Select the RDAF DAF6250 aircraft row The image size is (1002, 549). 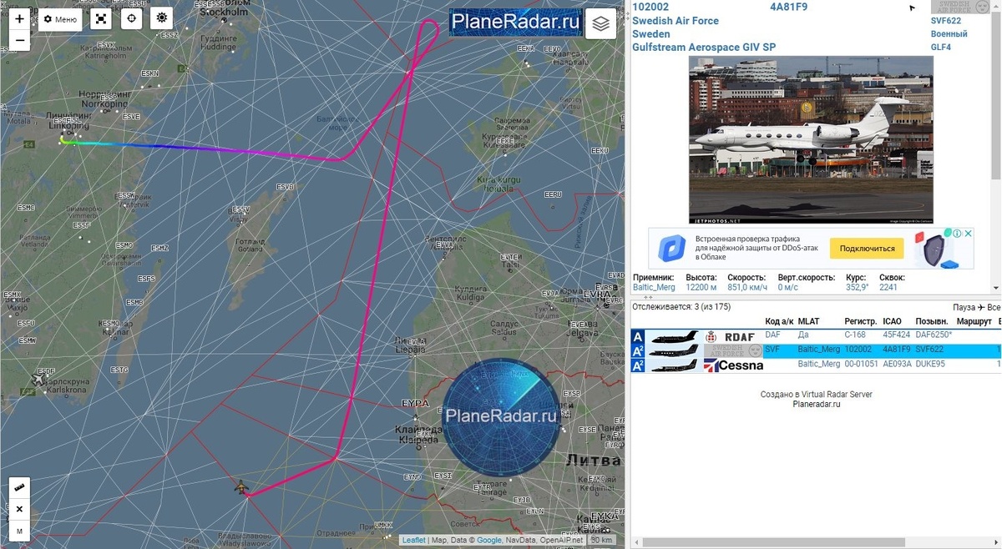pyautogui.click(x=815, y=336)
